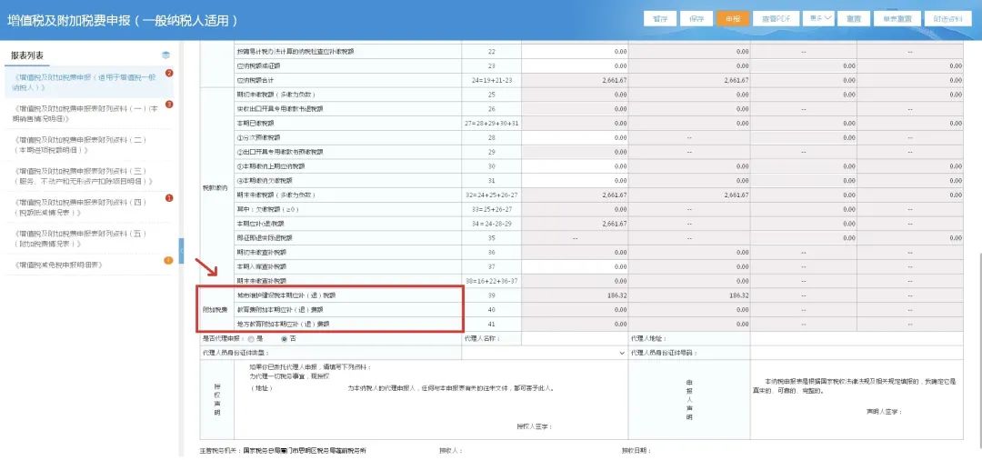
Task: Click row 22 一般项目本月数 input cell
Action: click(x=575, y=51)
